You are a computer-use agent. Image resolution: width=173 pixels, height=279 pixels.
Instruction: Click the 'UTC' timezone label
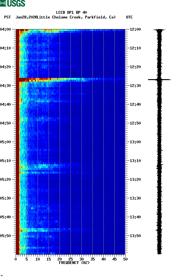tap(129, 17)
